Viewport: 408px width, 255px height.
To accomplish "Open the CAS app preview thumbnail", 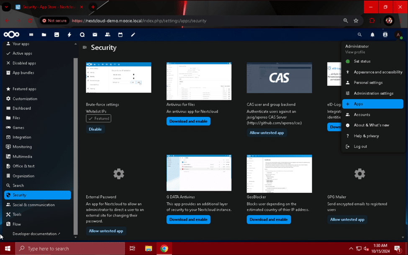I will tap(279, 78).
